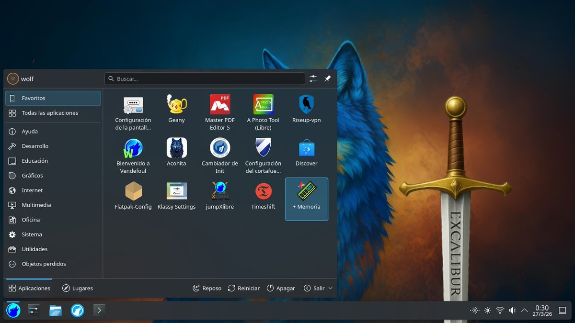The height and width of the screenshot is (323, 575).
Task: Open system settings from taskbar
Action: coord(34,311)
